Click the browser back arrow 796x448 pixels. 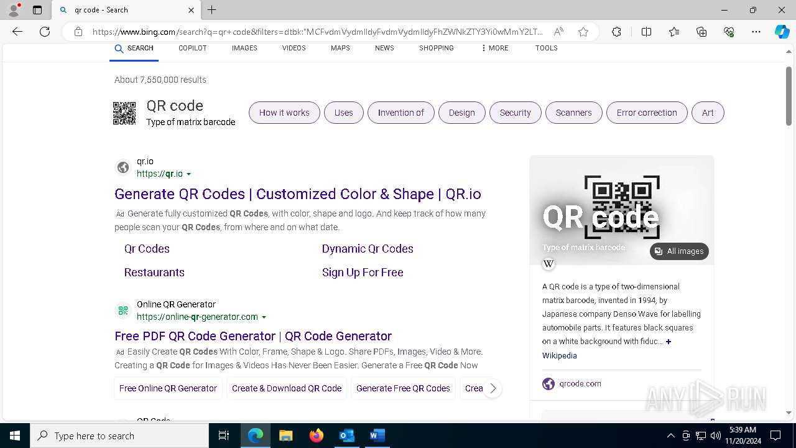[x=17, y=32]
